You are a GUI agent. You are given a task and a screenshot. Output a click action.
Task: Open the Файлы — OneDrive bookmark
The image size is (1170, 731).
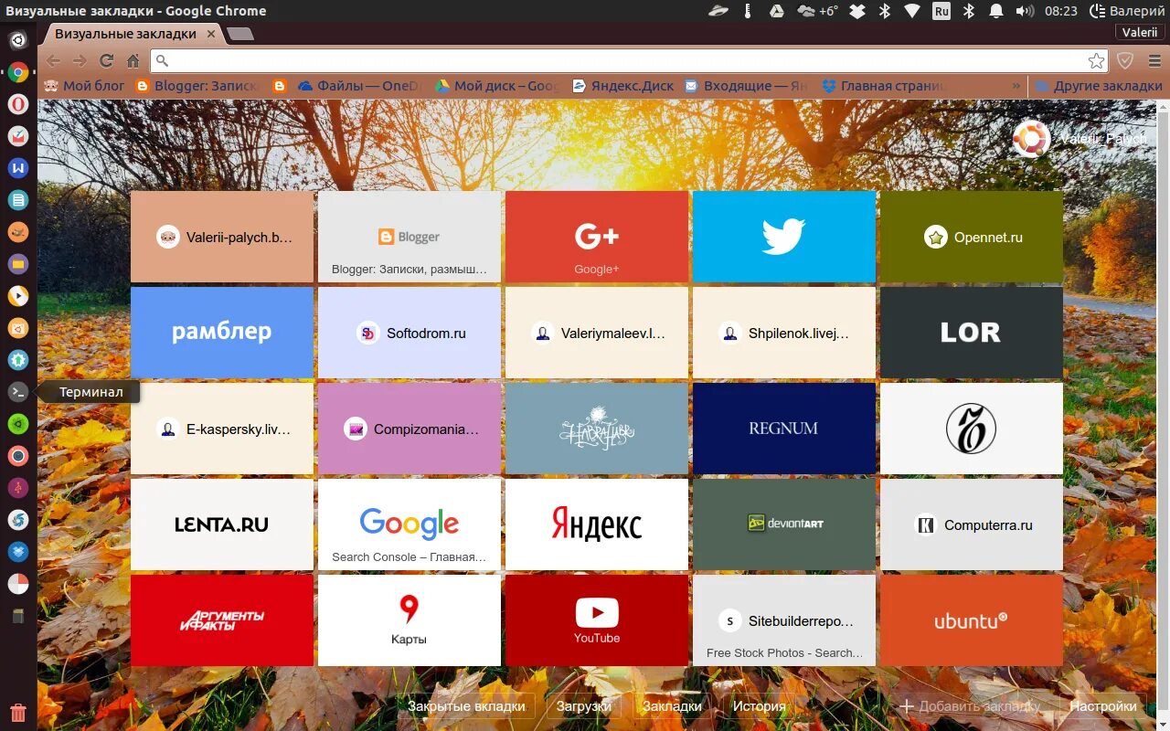pos(358,86)
